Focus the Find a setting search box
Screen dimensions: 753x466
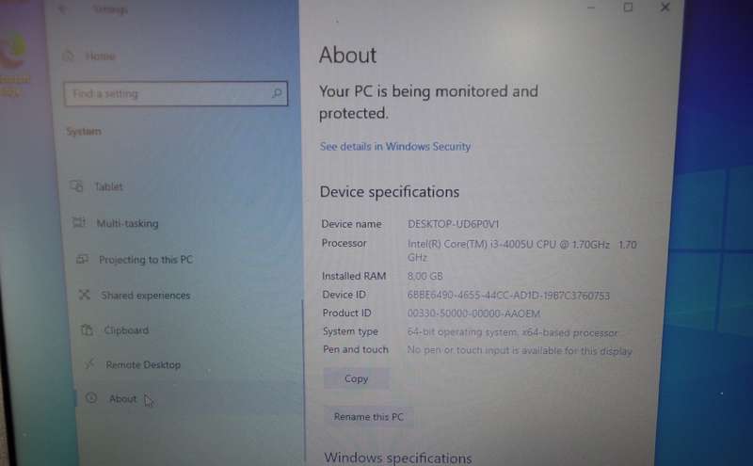176,94
